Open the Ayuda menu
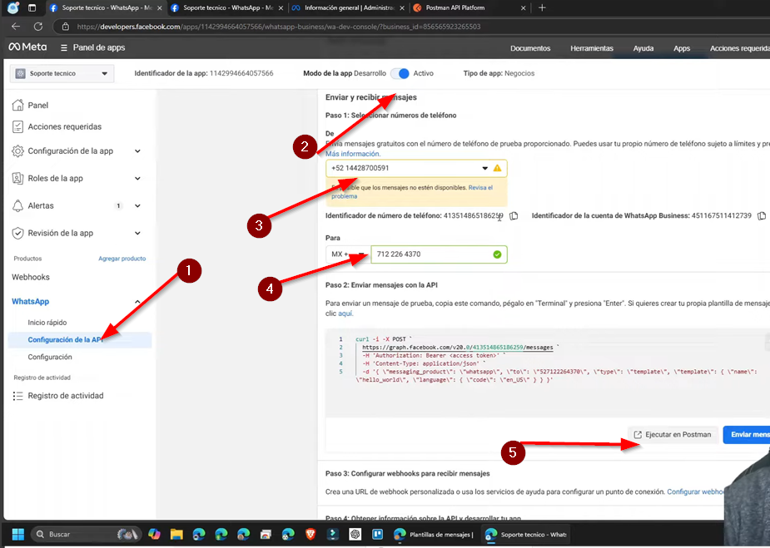Image resolution: width=770 pixels, height=548 pixels. click(643, 48)
